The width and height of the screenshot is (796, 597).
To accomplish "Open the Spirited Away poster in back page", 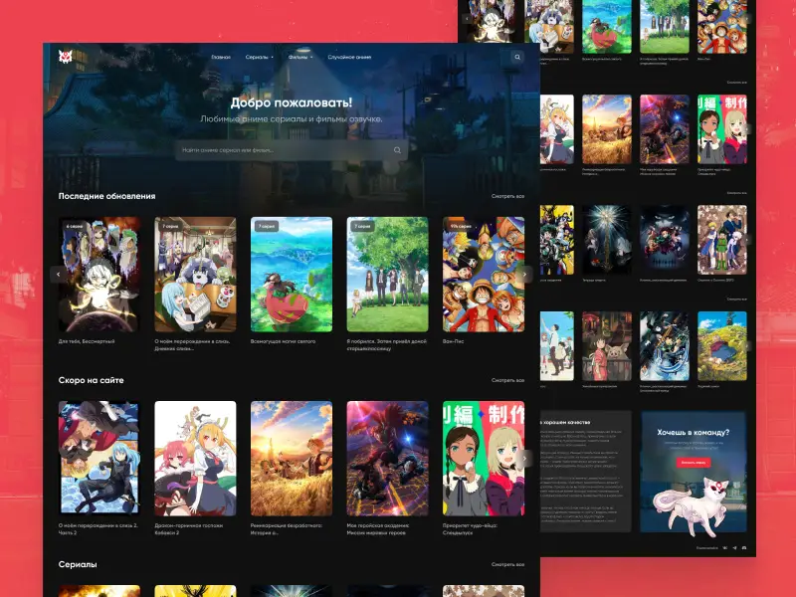I will pyautogui.click(x=607, y=346).
